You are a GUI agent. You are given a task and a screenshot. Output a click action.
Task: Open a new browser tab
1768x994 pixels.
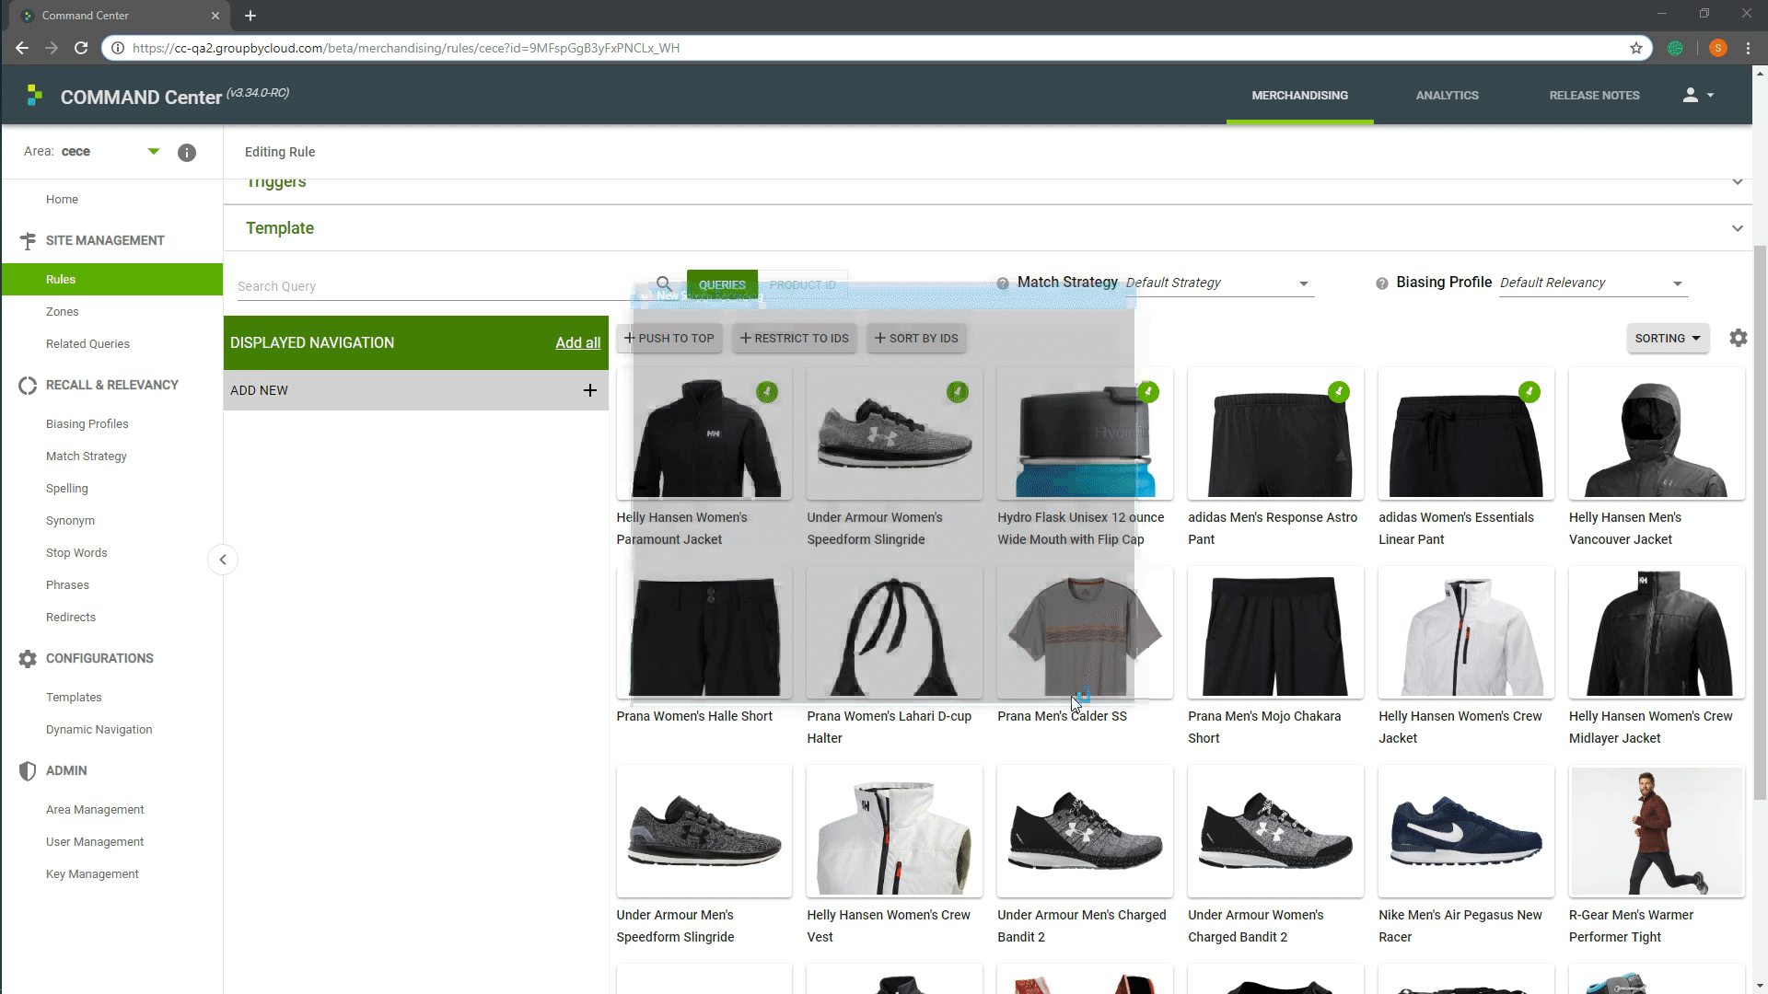(250, 16)
